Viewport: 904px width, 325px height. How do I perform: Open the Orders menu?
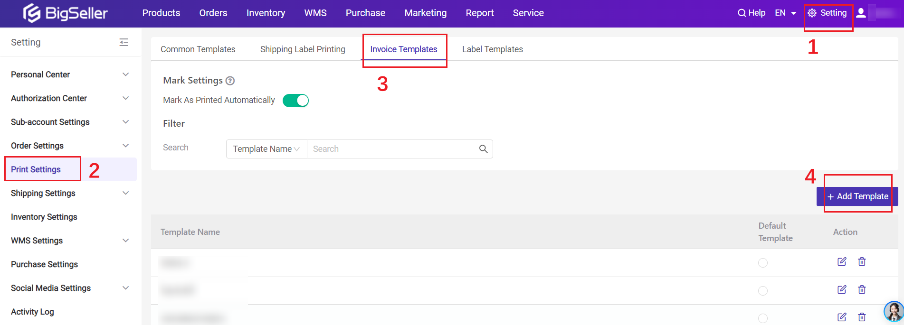(213, 13)
